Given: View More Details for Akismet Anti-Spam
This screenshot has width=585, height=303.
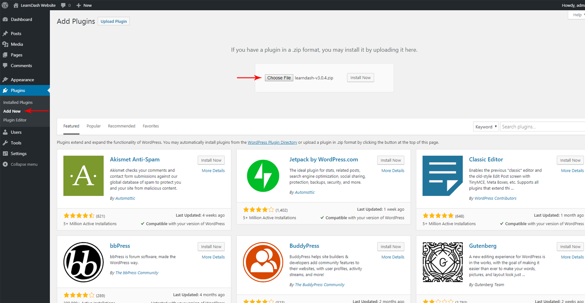Looking at the screenshot, I should click(213, 171).
